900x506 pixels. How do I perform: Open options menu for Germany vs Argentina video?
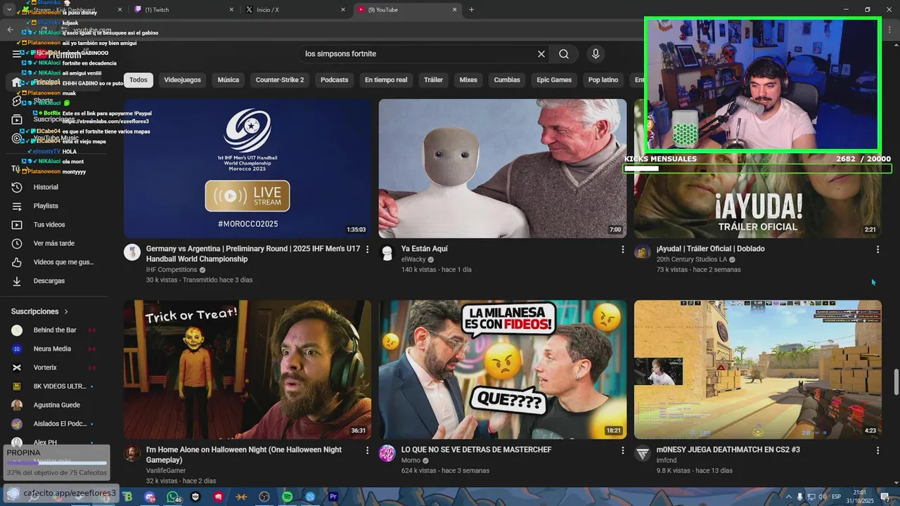pos(367,249)
